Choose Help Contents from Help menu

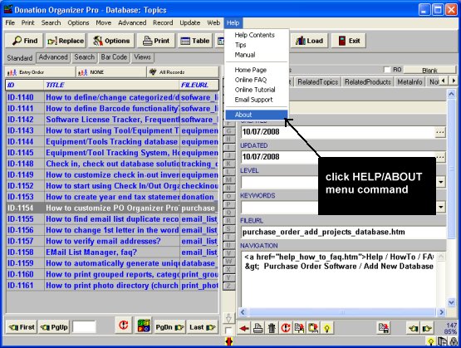click(x=255, y=35)
